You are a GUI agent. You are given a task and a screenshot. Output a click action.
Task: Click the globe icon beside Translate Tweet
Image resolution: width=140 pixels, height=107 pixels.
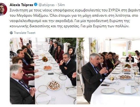11,33
